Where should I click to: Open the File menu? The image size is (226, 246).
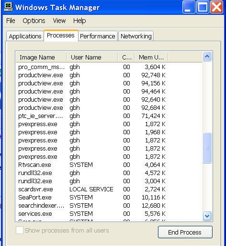[11, 21]
